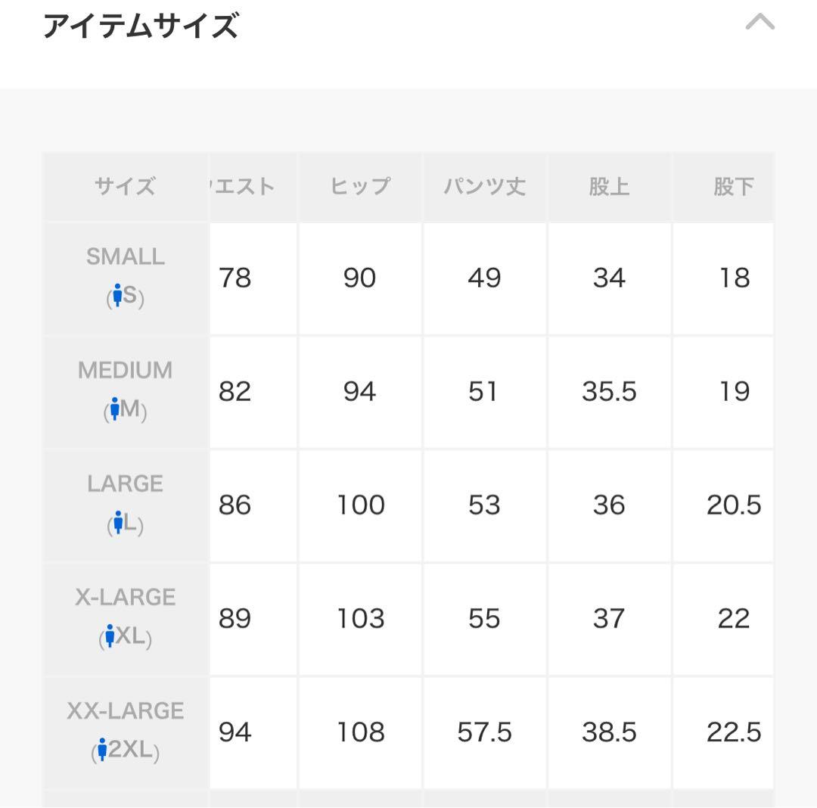Select the SMALL size row label
Image resolution: width=817 pixels, height=808 pixels.
click(126, 257)
